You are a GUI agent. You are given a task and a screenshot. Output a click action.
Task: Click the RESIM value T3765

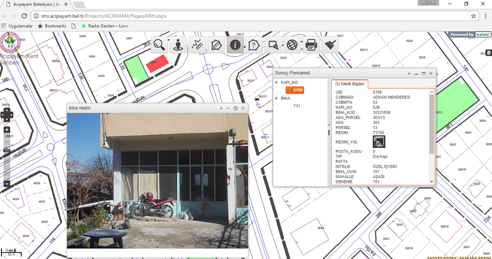pyautogui.click(x=378, y=133)
